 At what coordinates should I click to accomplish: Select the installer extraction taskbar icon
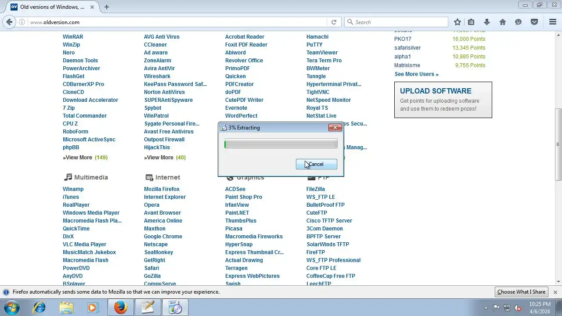pyautogui.click(x=175, y=307)
